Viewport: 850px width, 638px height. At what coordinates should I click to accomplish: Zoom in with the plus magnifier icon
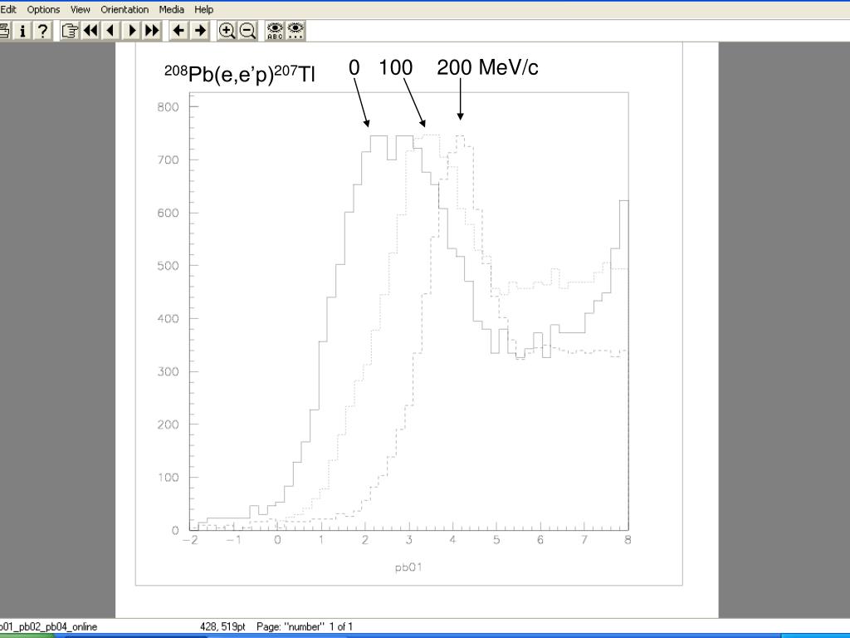tap(227, 31)
